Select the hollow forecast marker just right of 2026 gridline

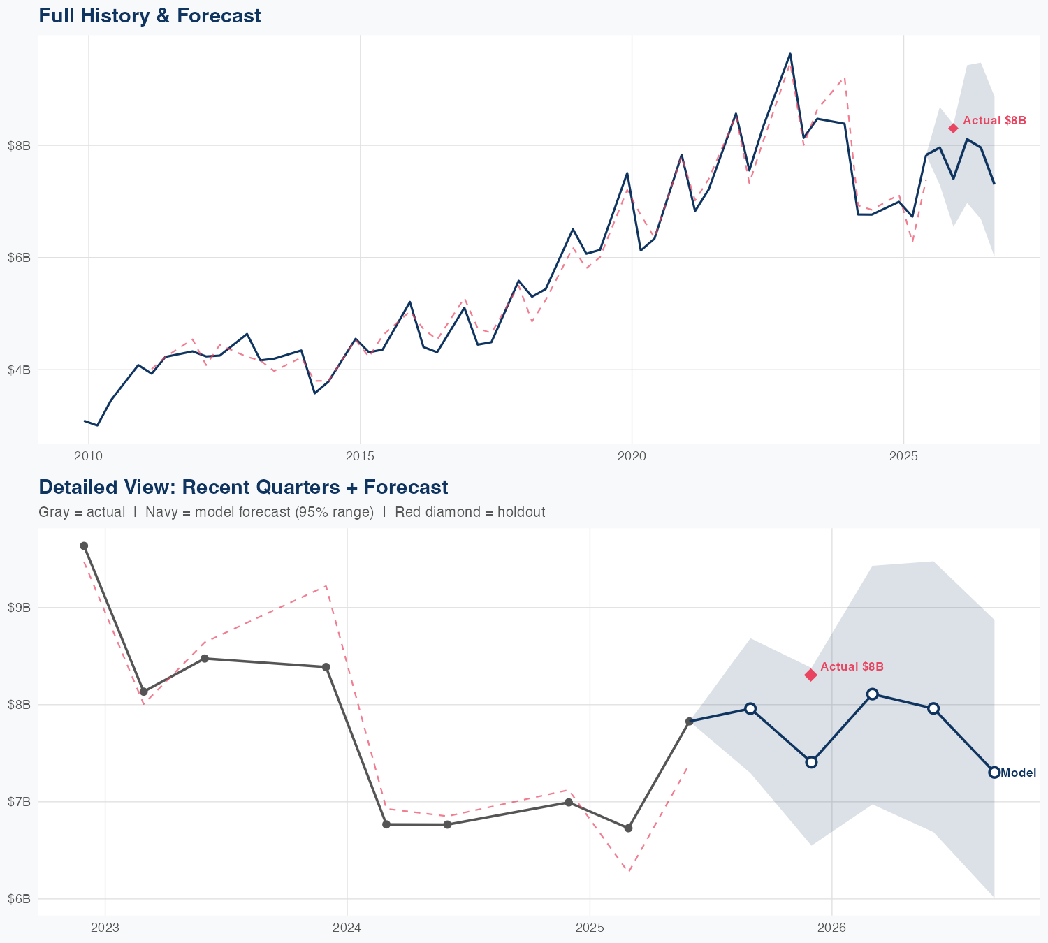point(873,694)
